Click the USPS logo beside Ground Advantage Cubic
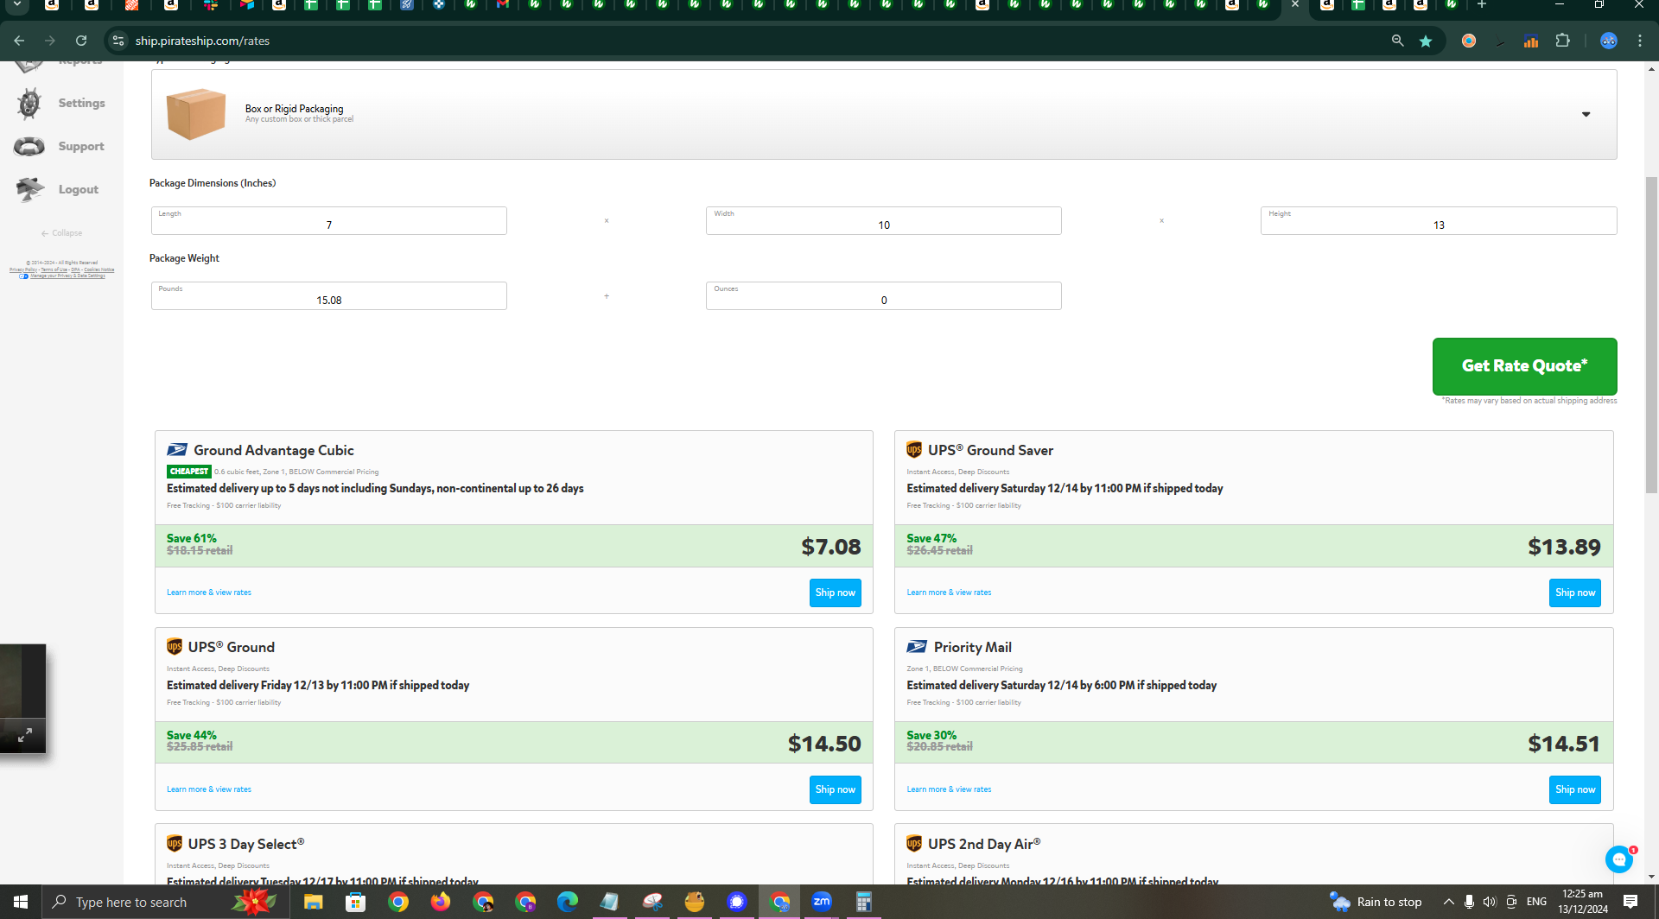1659x919 pixels. coord(177,450)
